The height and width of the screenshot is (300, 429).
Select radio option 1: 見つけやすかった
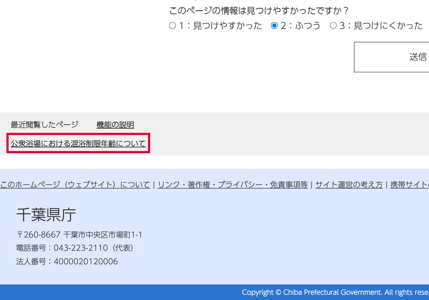[x=173, y=26]
